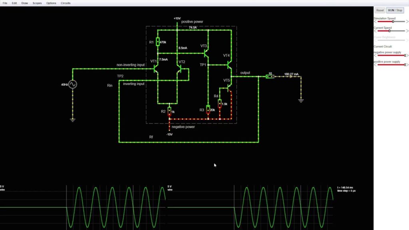Select the VT3 transistor symbol
This screenshot has height=230, width=409.
pyautogui.click(x=206, y=51)
